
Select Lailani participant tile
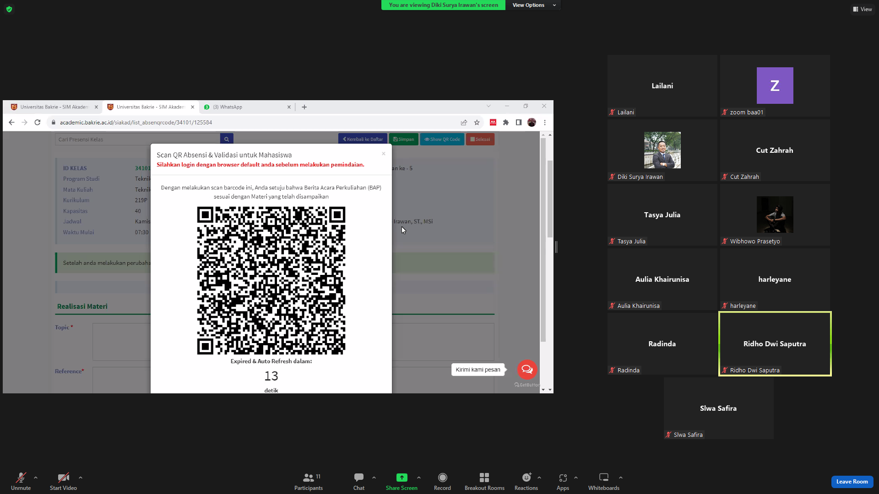[x=662, y=86]
